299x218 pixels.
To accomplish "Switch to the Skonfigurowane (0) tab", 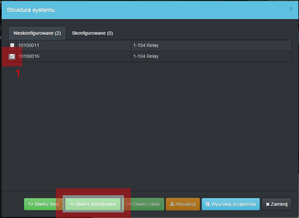I will click(93, 33).
